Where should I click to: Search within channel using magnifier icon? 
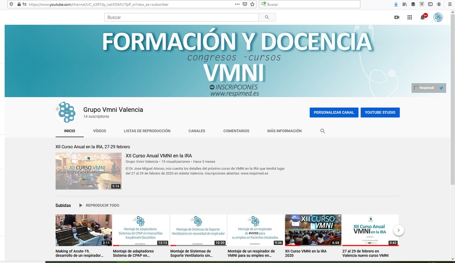pos(323,131)
